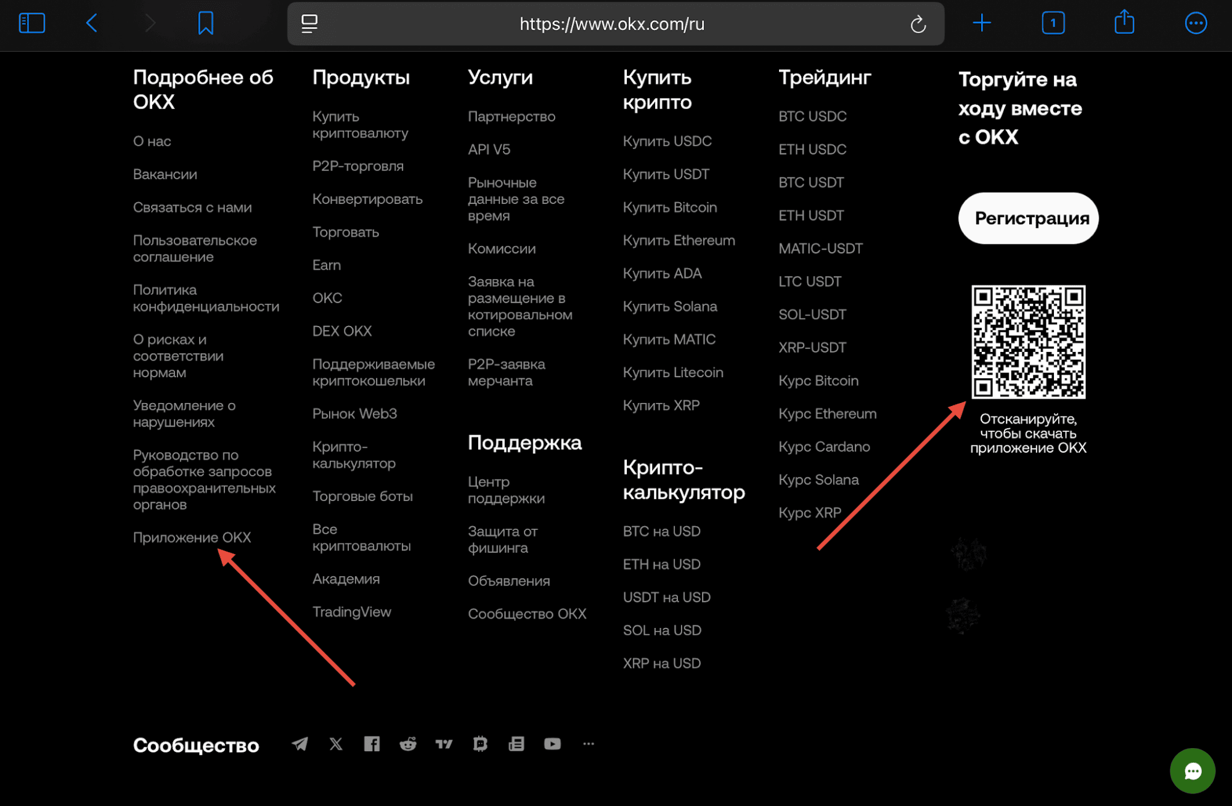Open Связаться с нами link
1232x806 pixels.
tap(192, 208)
